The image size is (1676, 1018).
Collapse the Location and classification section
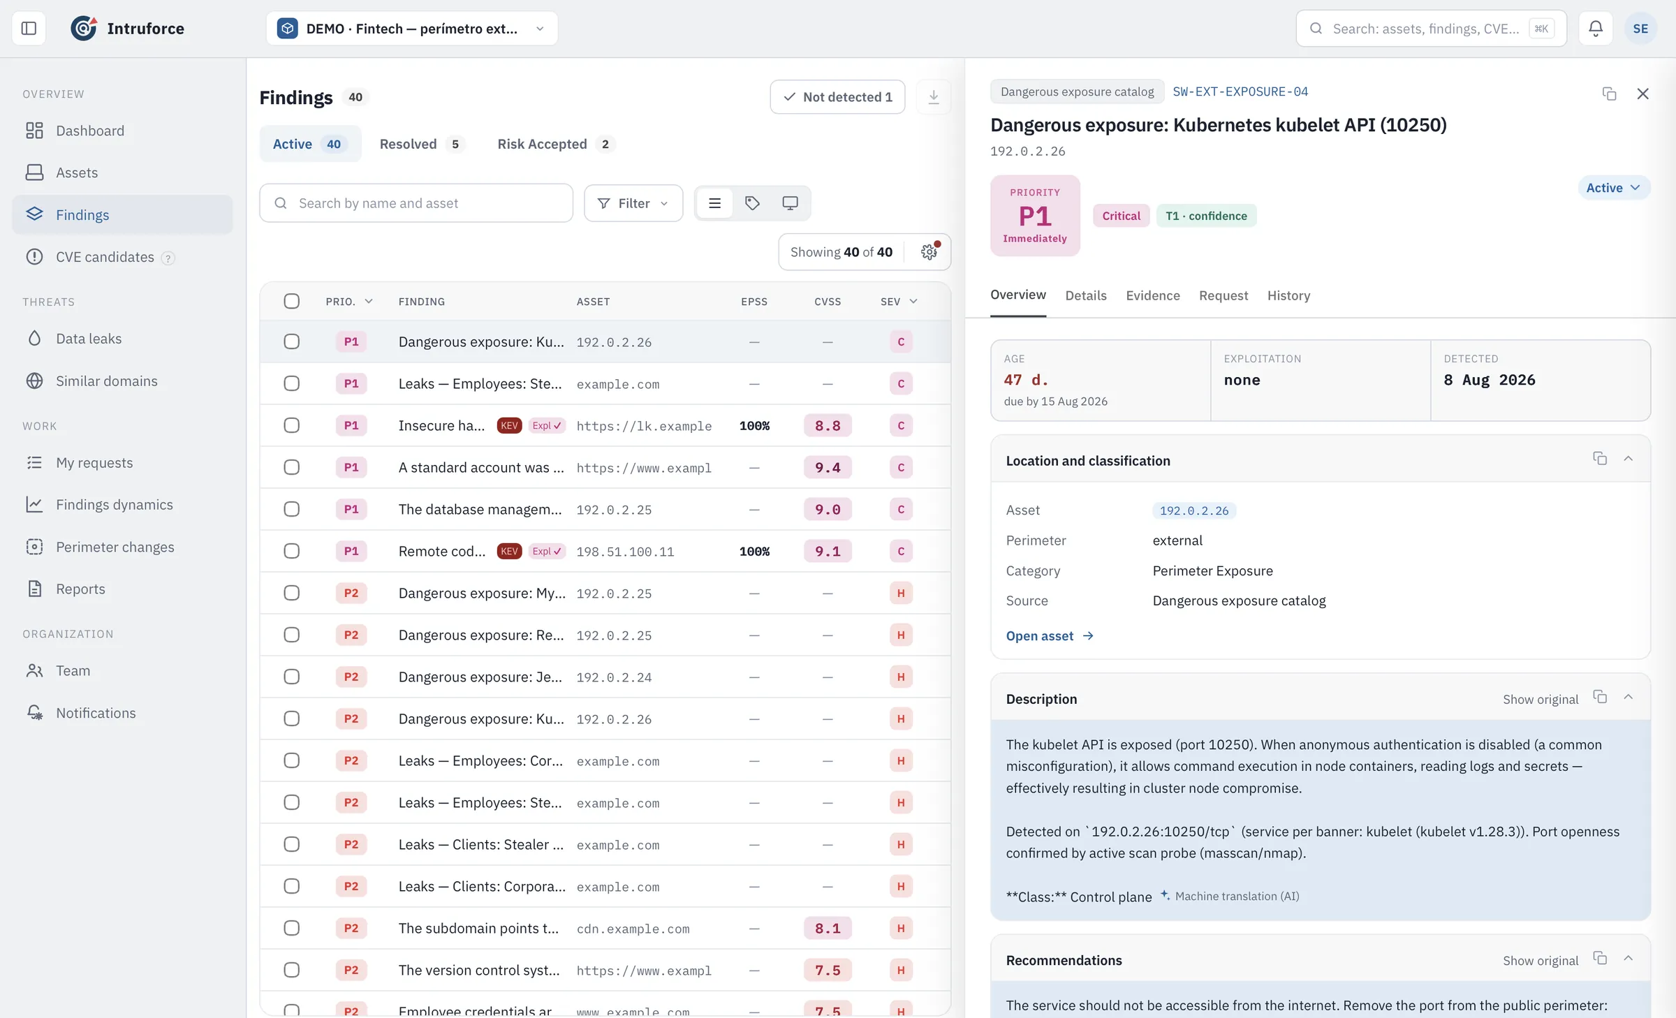pyautogui.click(x=1628, y=459)
